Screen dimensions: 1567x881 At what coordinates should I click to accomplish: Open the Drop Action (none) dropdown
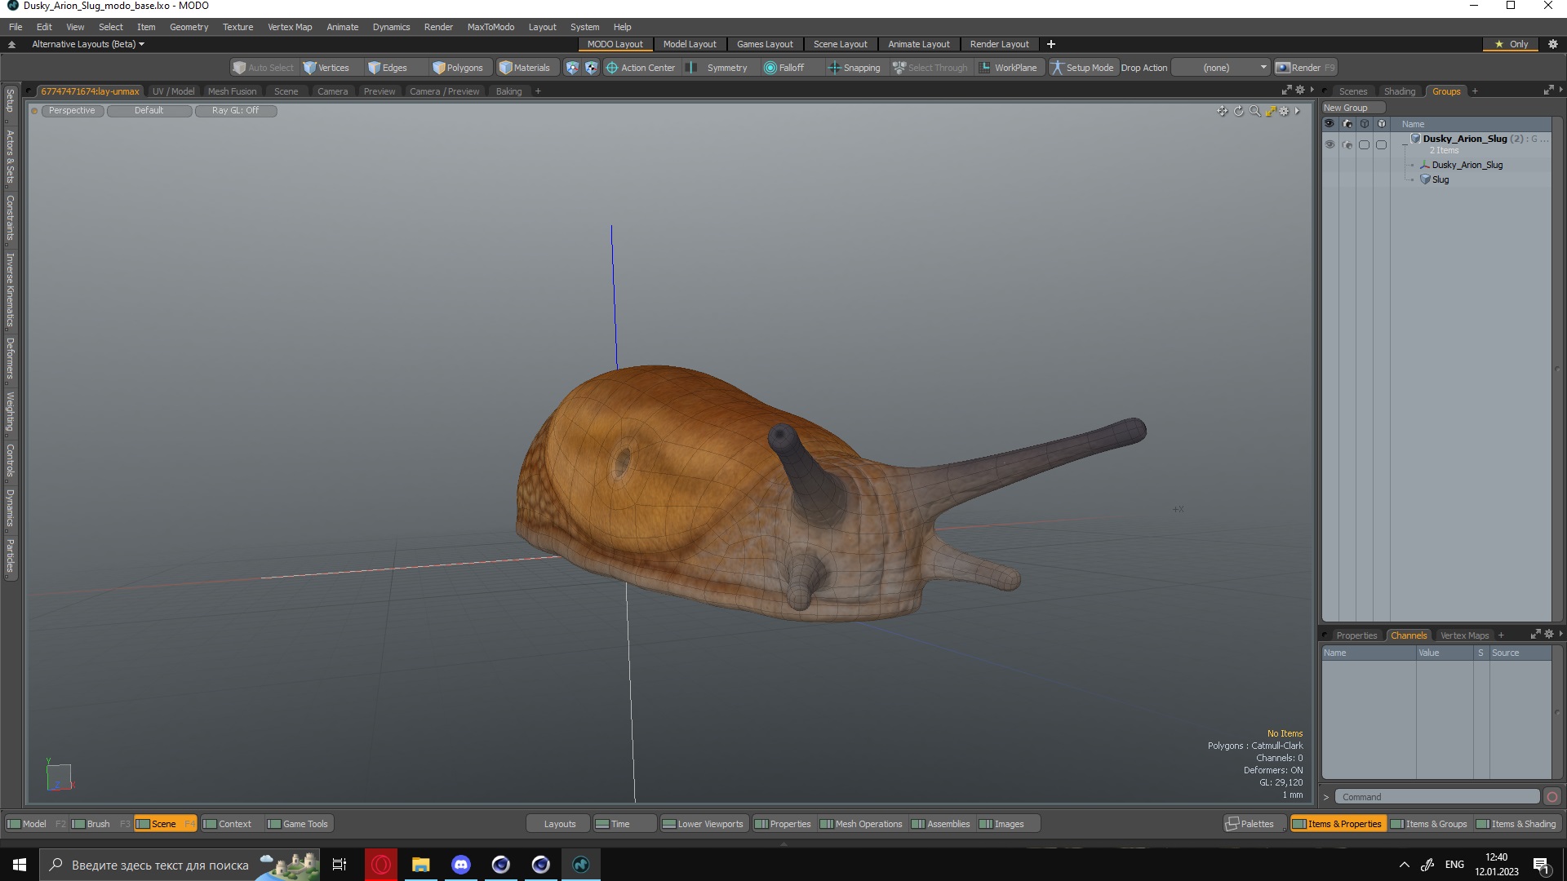pos(1221,68)
